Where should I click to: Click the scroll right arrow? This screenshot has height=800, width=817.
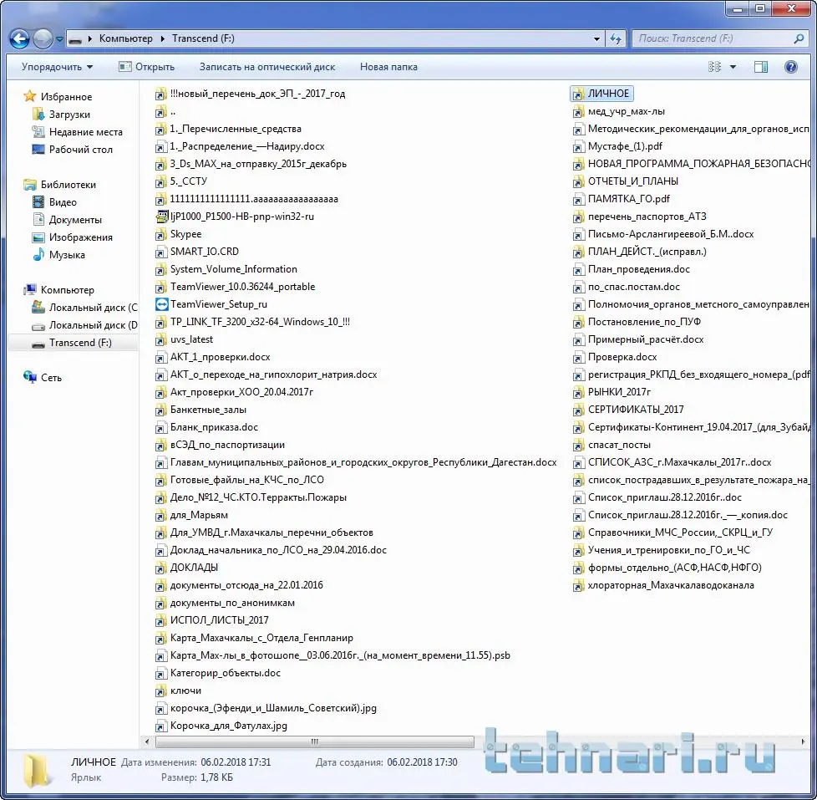[803, 741]
